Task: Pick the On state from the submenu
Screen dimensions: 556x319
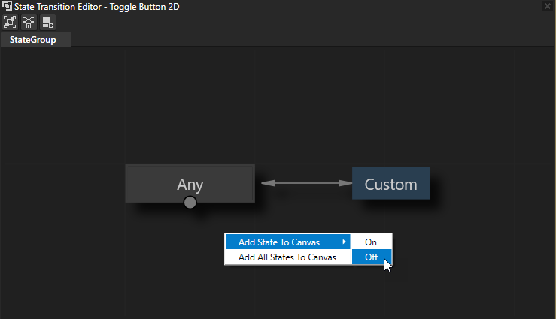Action: coord(371,242)
